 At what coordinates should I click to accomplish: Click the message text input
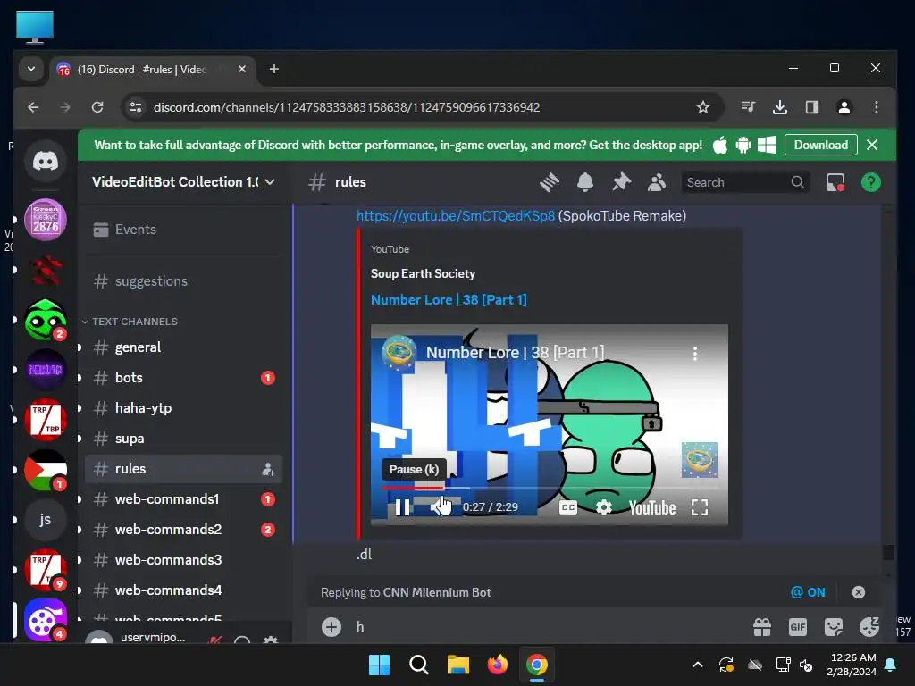pos(549,627)
